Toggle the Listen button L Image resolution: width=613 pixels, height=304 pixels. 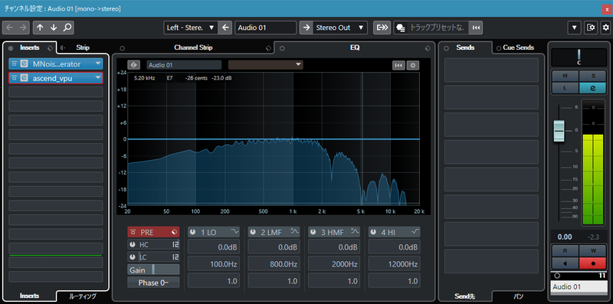(565, 87)
